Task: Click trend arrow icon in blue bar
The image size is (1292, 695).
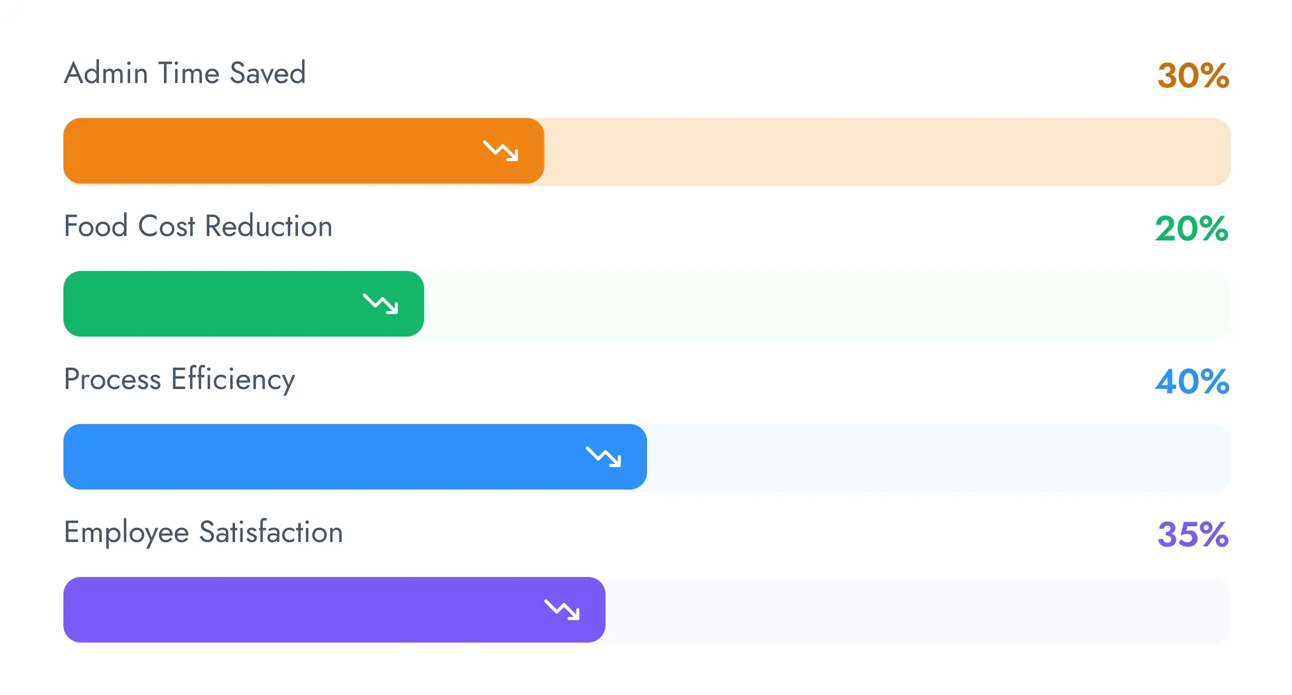Action: click(603, 457)
